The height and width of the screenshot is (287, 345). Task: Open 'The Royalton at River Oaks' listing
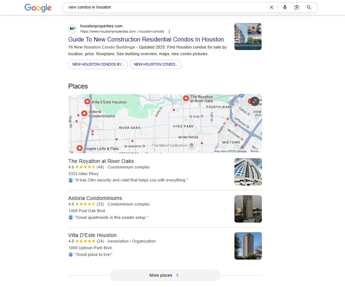101,161
